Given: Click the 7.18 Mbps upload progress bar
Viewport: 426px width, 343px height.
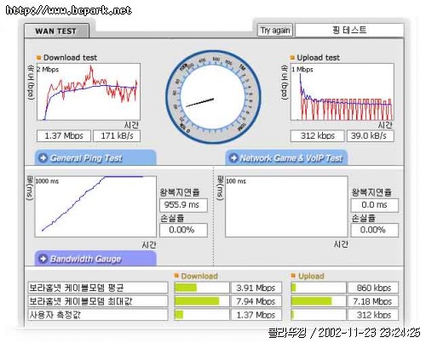Looking at the screenshot, I should 319,301.
